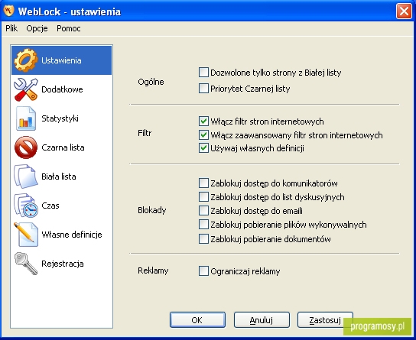
Task: Check Zablokuj dostęp do komunikatorów
Action: coord(203,183)
